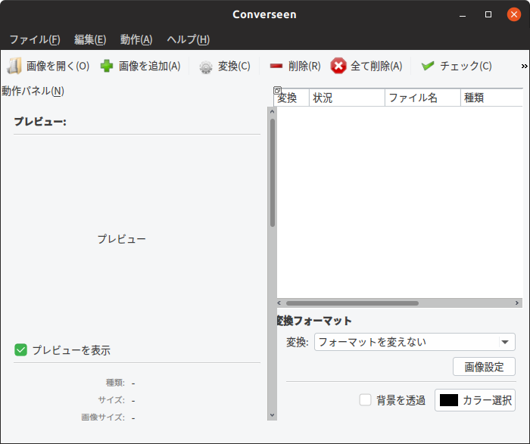
Task: Click the 動作パネル(N) label
Action: tap(33, 91)
